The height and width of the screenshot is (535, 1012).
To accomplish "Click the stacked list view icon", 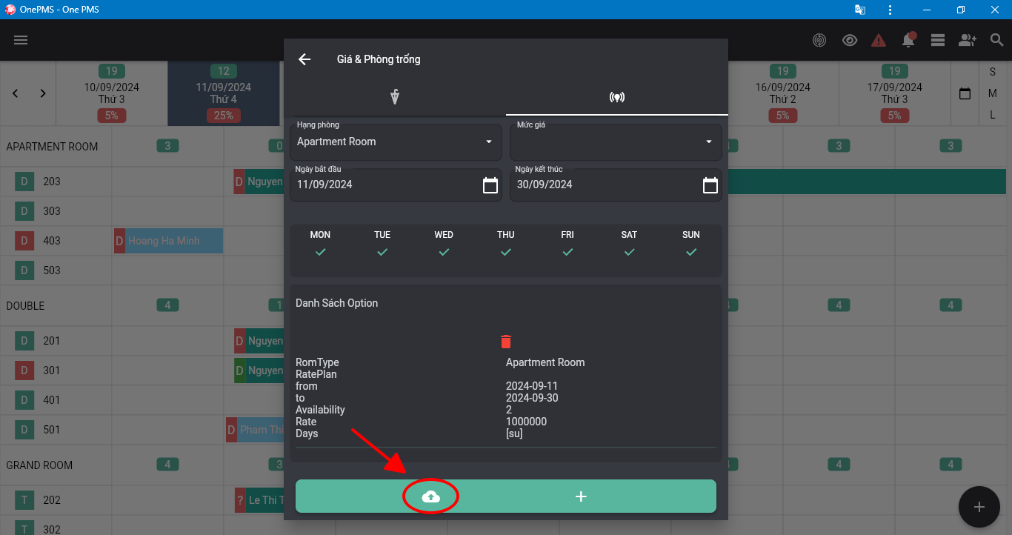I will click(938, 40).
